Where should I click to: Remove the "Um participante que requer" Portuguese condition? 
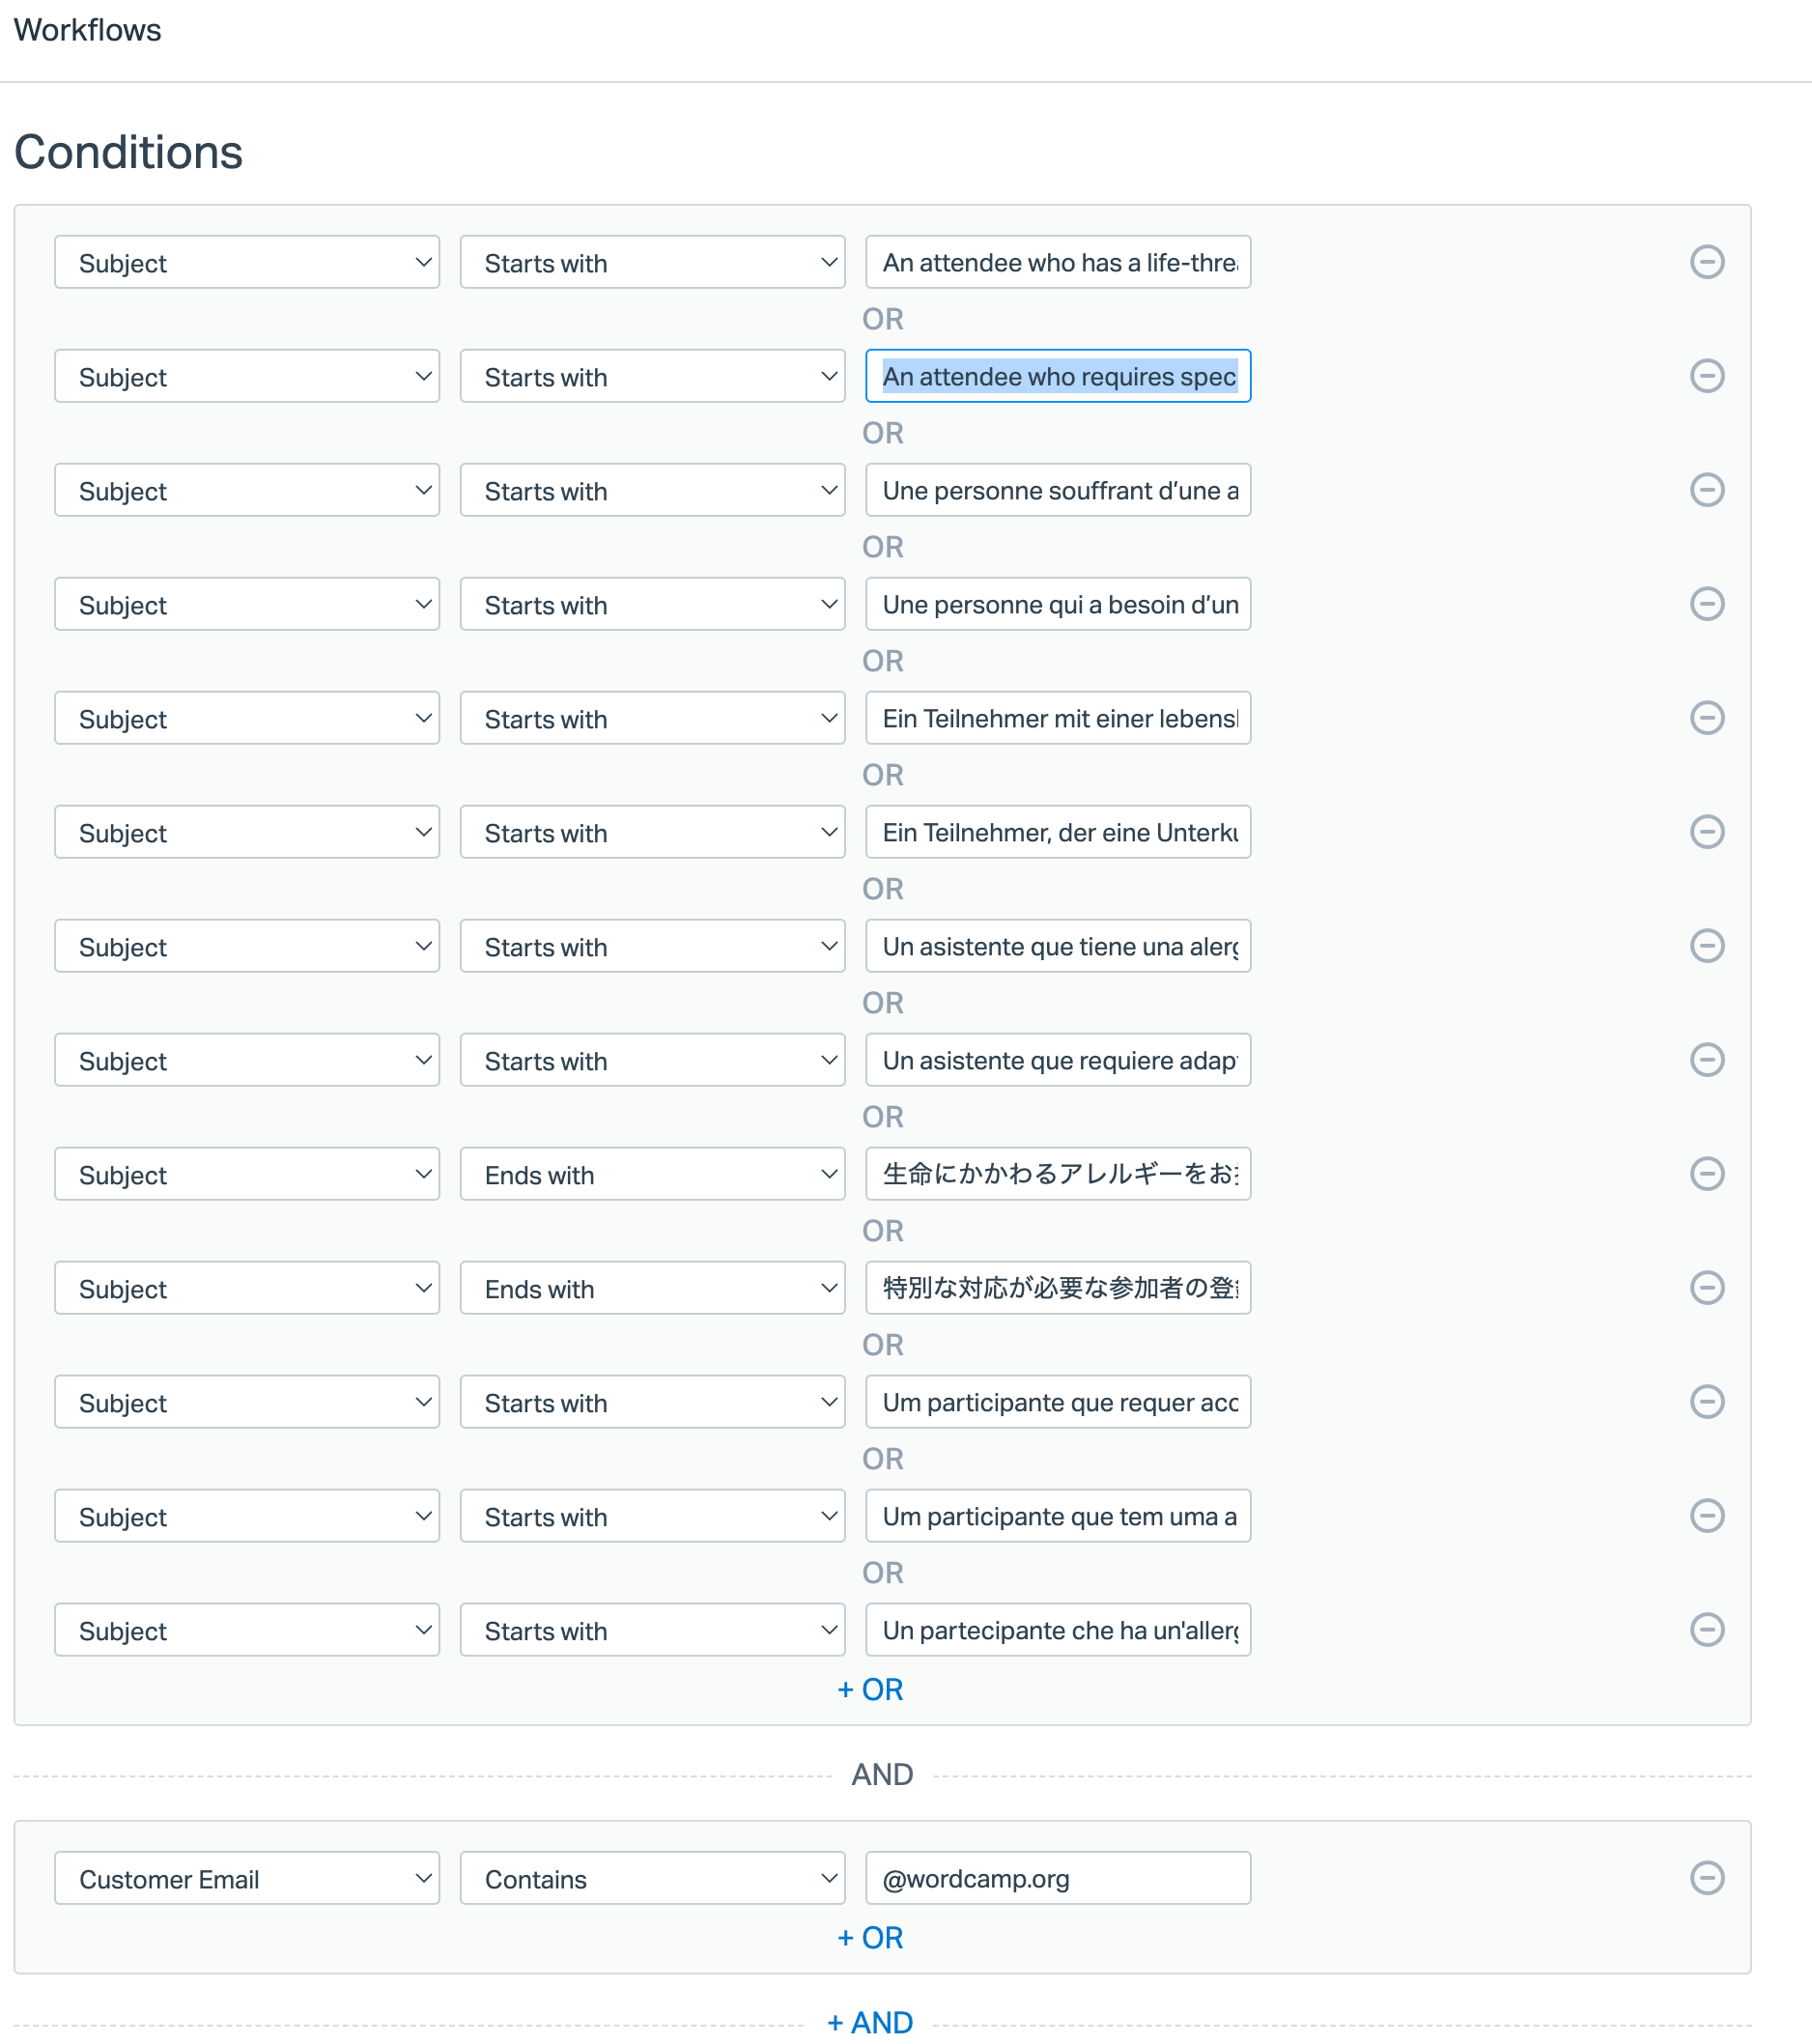1707,1402
